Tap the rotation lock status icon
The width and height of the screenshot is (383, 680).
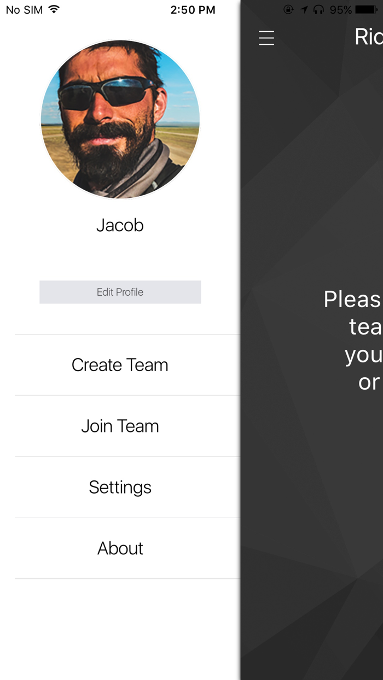click(x=288, y=9)
